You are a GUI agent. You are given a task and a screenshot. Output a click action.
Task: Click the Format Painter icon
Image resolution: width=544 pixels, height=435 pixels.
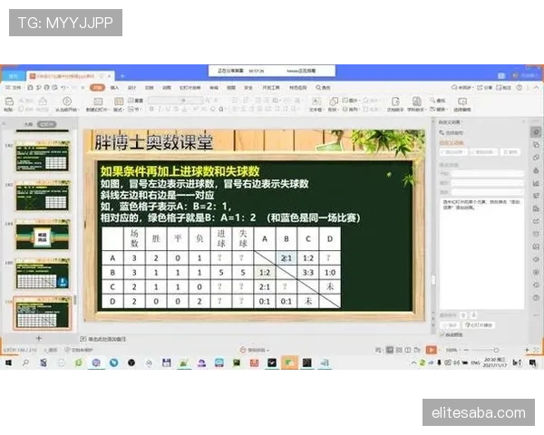click(43, 101)
